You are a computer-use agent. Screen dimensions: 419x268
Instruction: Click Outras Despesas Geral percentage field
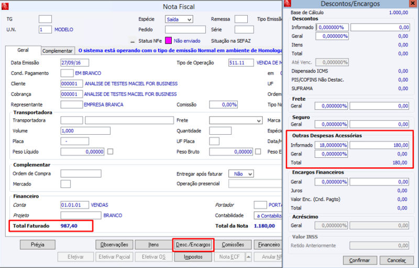(x=332, y=154)
